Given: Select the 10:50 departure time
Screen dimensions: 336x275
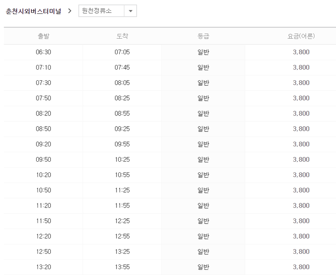Looking at the screenshot, I should pos(43,190).
